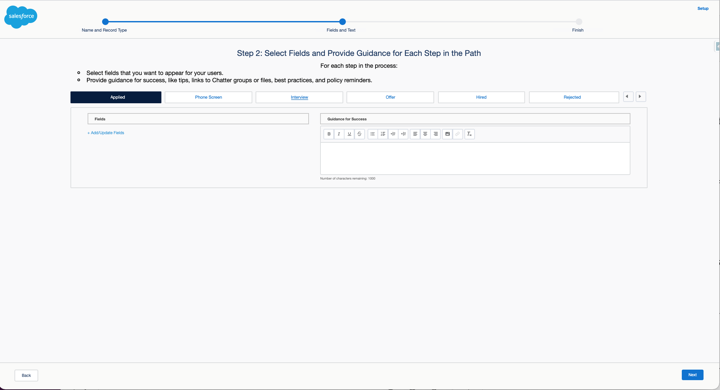
Task: Click inside the Guidance for Success text area
Action: tap(475, 158)
